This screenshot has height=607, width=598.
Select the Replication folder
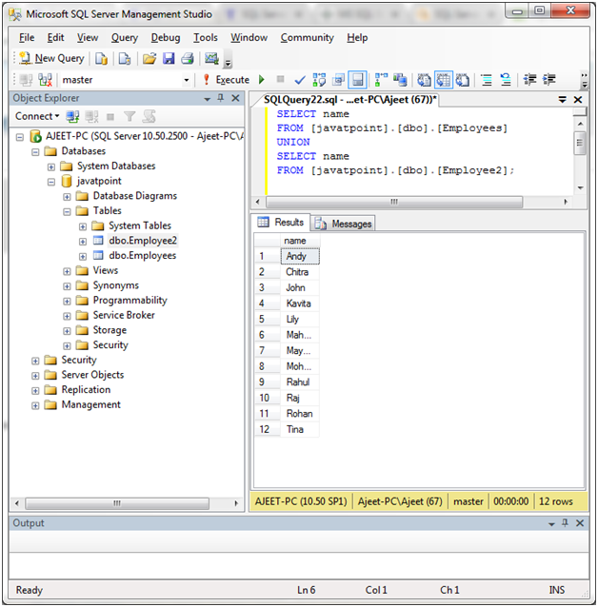[x=86, y=390]
